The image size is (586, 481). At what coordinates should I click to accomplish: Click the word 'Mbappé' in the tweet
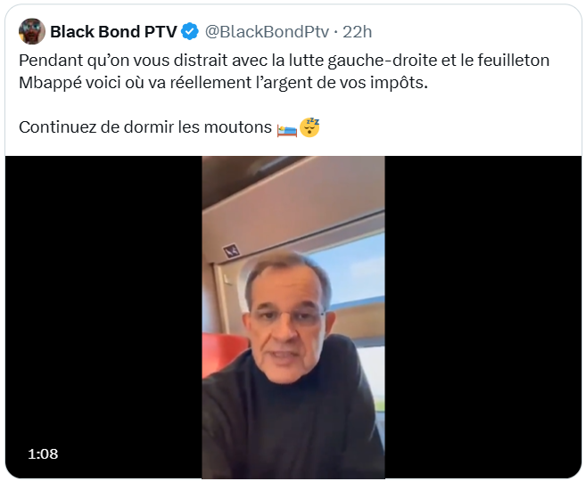click(50, 83)
